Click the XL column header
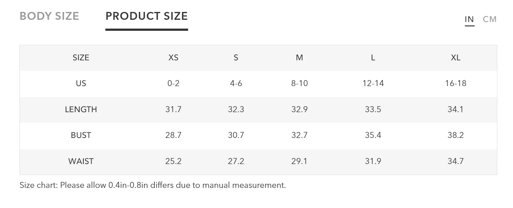The width and height of the screenshot is (513, 208). 455,58
